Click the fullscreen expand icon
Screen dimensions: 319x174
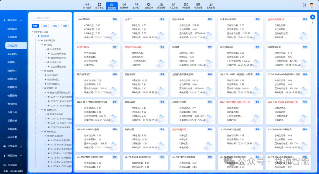(x=305, y=5)
